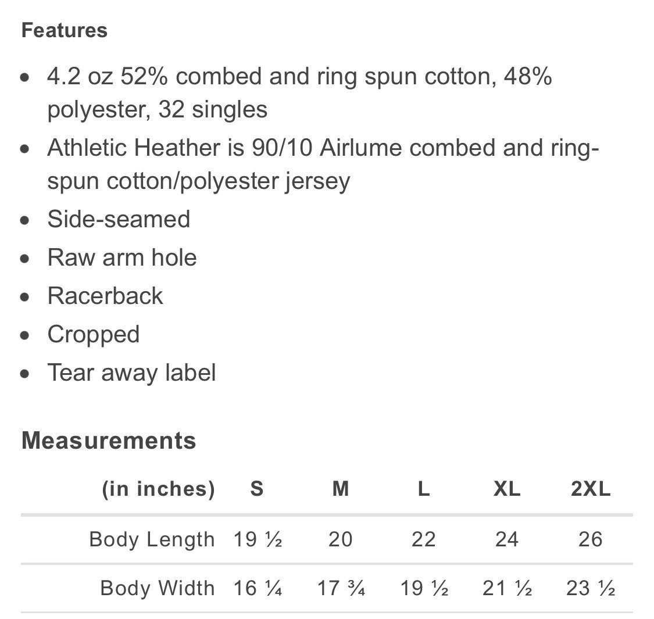
Task: Select the S size column header
Action: tap(257, 488)
